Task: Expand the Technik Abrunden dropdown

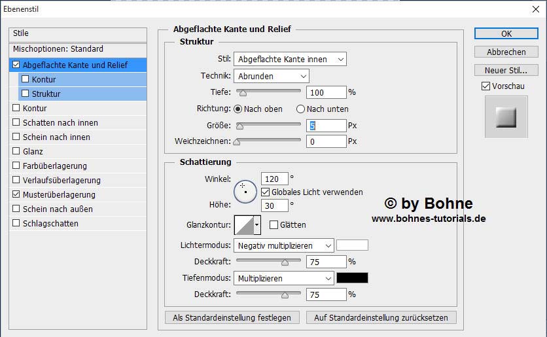Action: 272,77
